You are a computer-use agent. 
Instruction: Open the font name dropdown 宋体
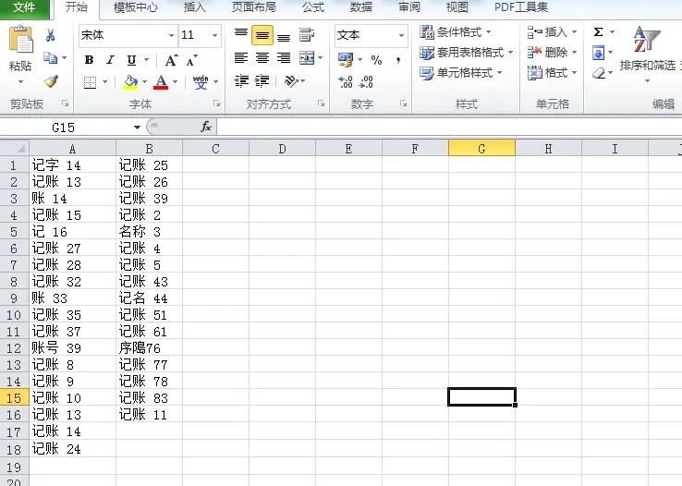click(x=171, y=35)
